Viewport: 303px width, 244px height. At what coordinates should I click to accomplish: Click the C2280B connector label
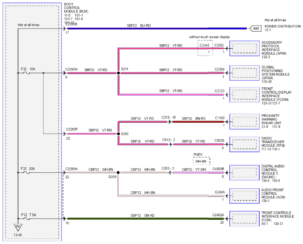click(x=71, y=24)
